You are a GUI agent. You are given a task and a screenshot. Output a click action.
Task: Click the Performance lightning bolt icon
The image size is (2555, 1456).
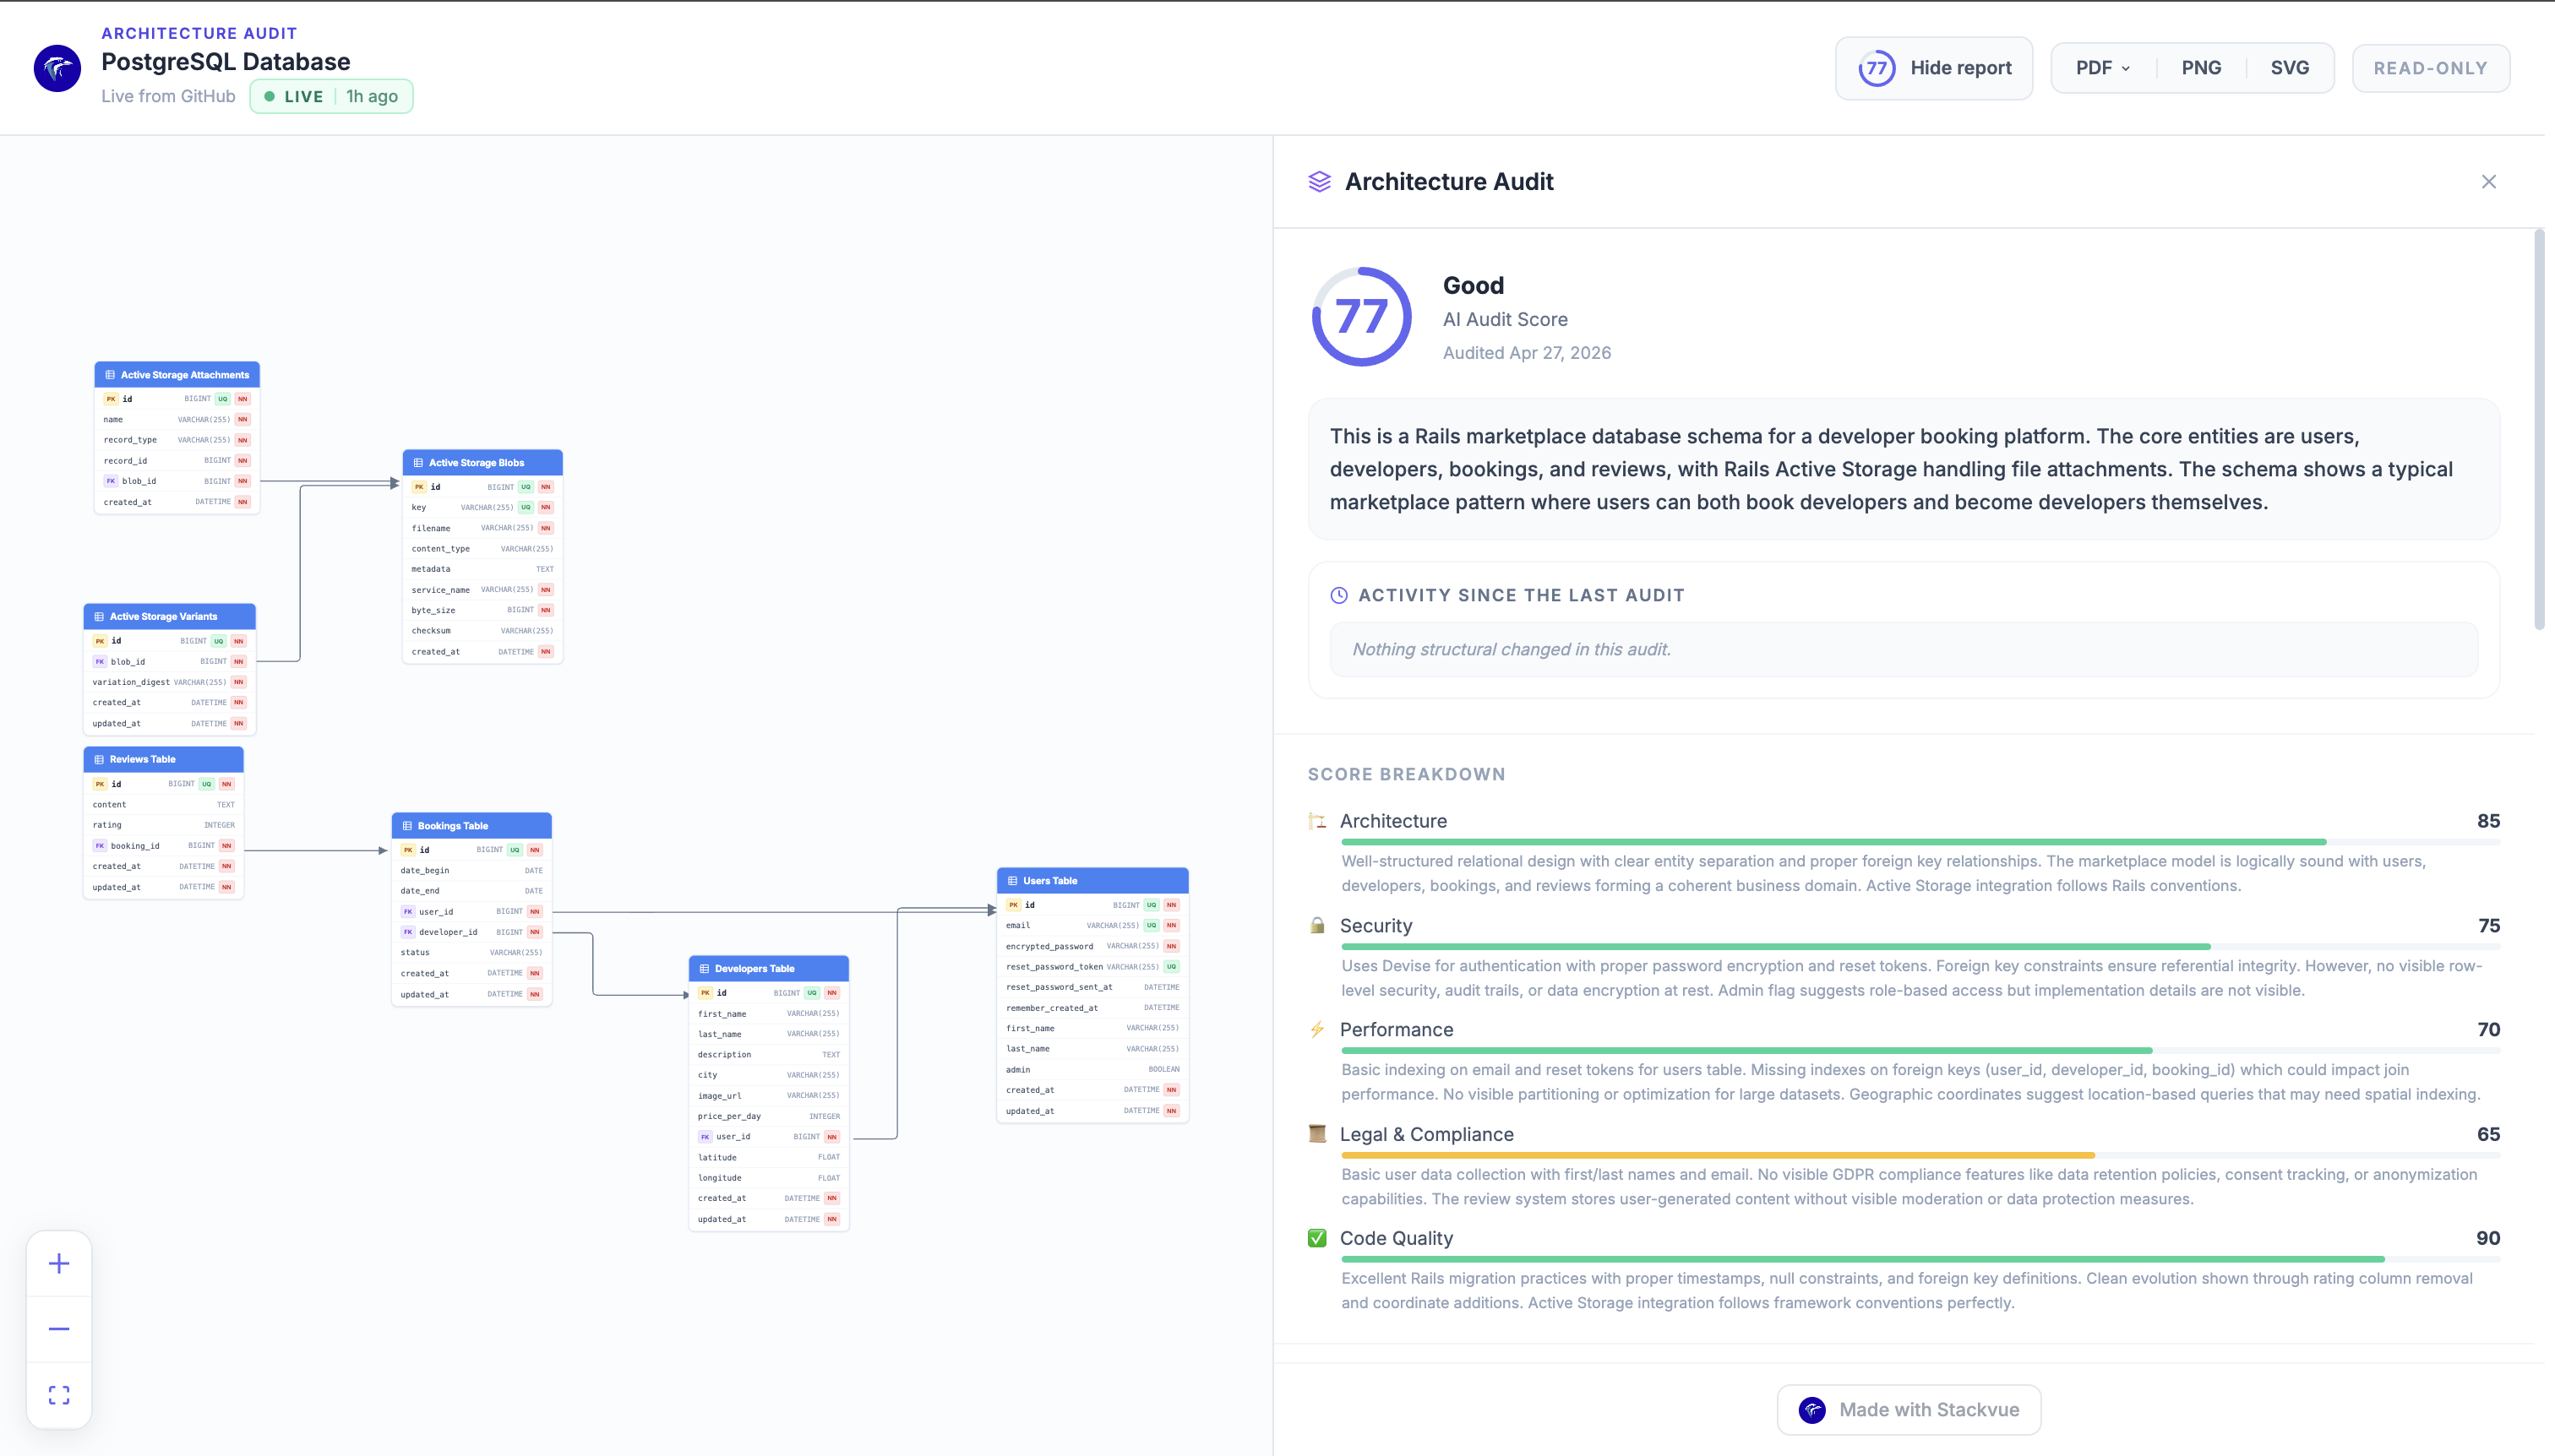(x=1317, y=1030)
